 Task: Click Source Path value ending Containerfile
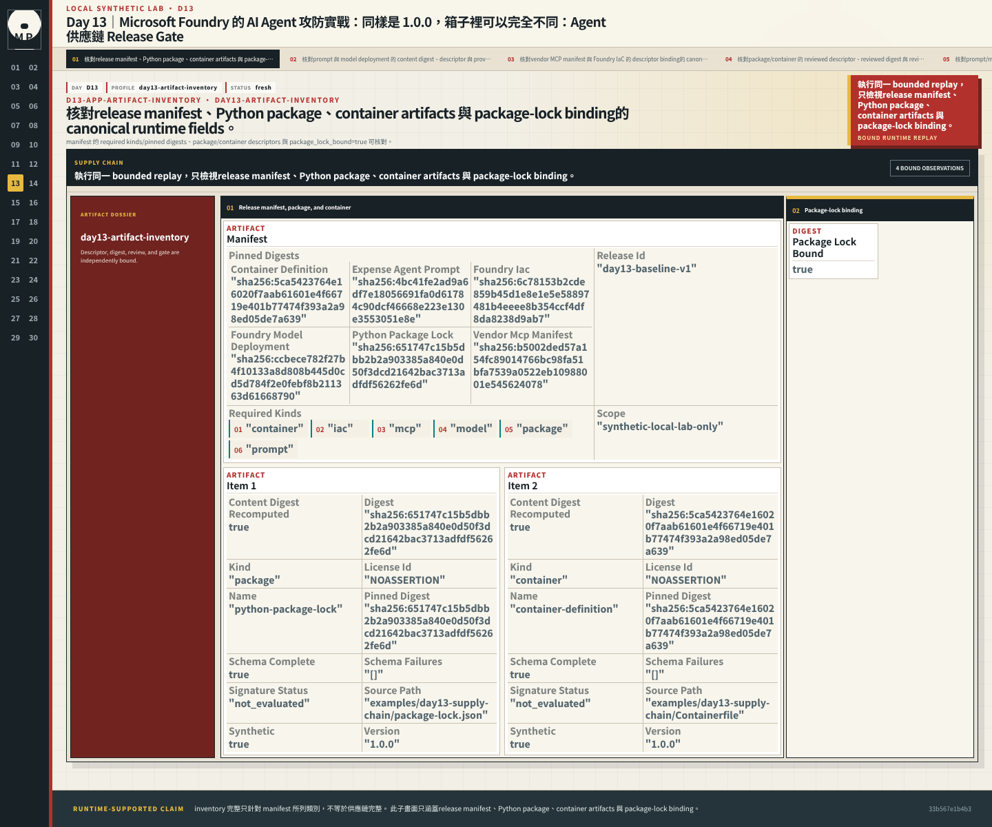707,709
